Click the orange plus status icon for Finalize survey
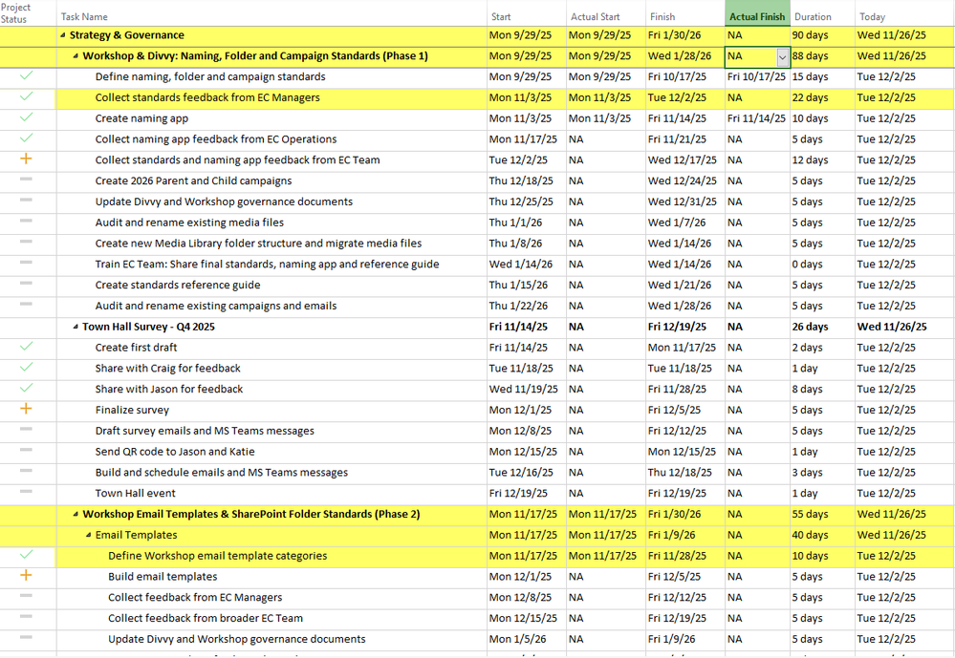Image resolution: width=955 pixels, height=658 pixels. (26, 409)
